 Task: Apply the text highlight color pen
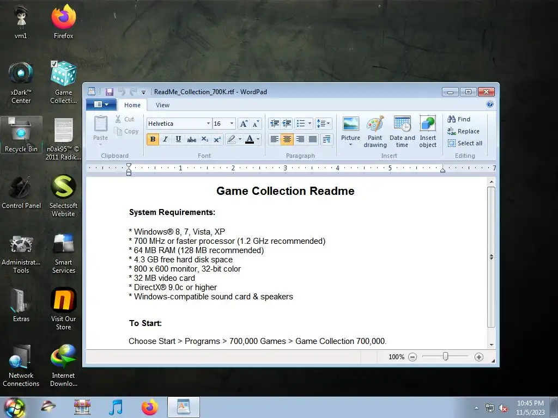pos(231,139)
